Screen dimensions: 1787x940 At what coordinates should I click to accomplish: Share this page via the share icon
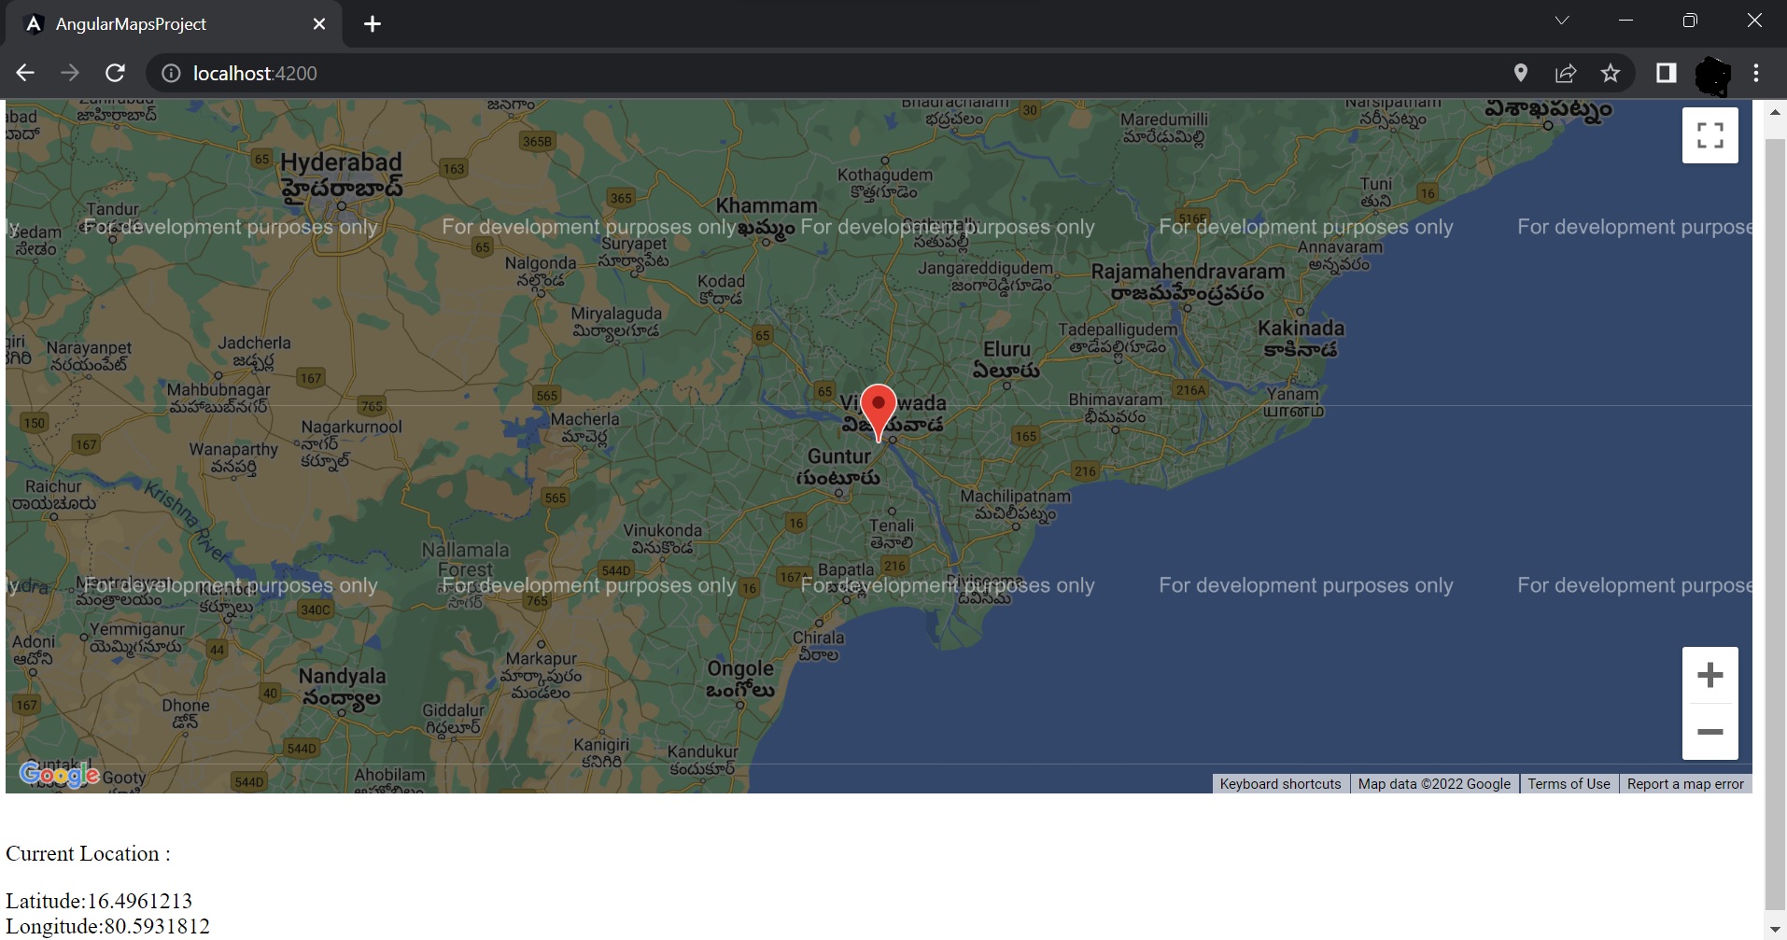click(1565, 73)
